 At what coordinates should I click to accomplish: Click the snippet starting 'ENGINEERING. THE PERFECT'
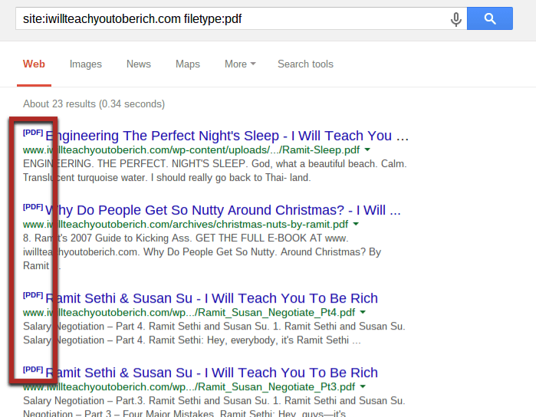pyautogui.click(x=215, y=171)
